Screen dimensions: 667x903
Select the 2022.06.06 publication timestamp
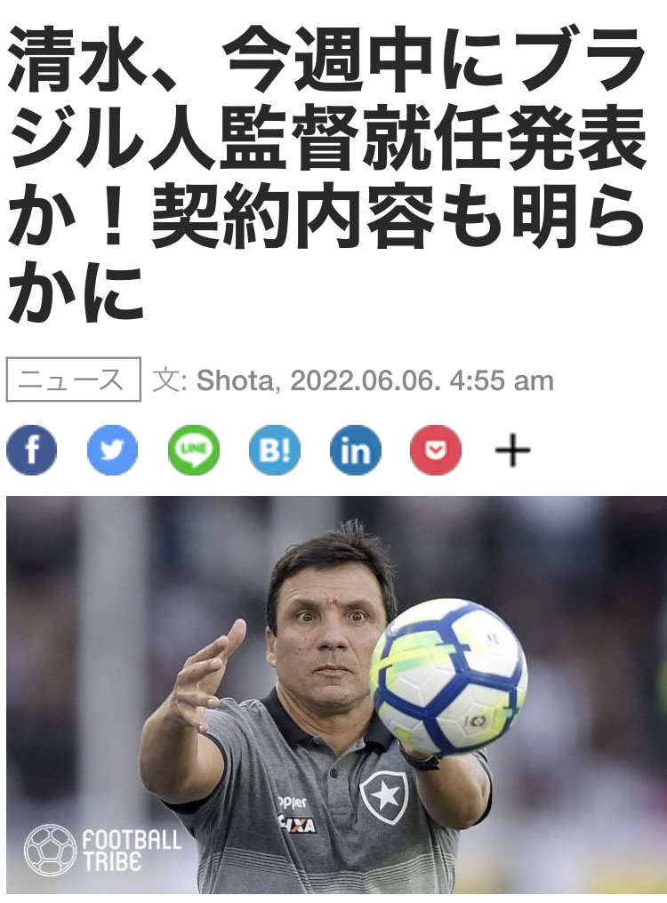422,380
